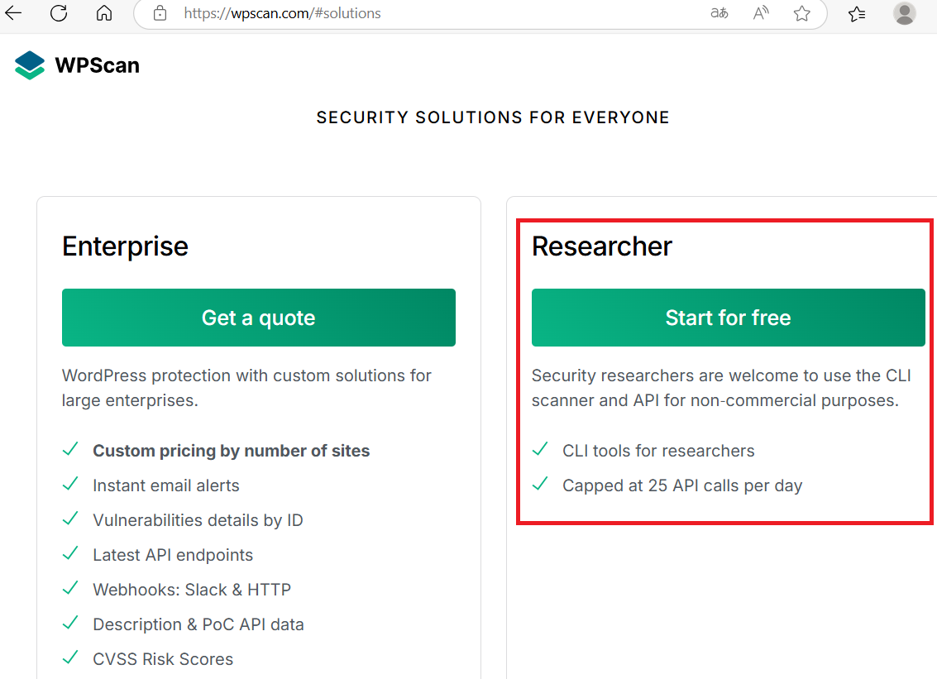Click the browser back arrow

pyautogui.click(x=13, y=13)
